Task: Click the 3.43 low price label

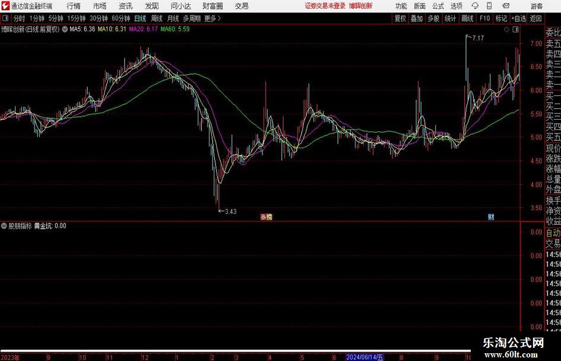Action: click(x=231, y=212)
